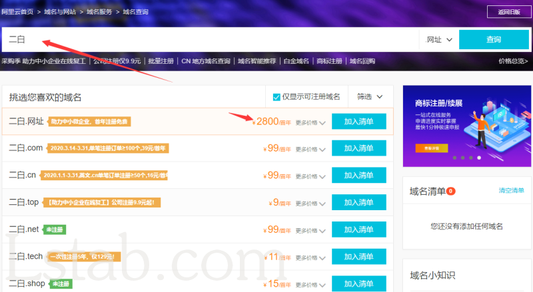Select the 二白.cn domain name
Screen dimensions: 533x292
point(22,175)
